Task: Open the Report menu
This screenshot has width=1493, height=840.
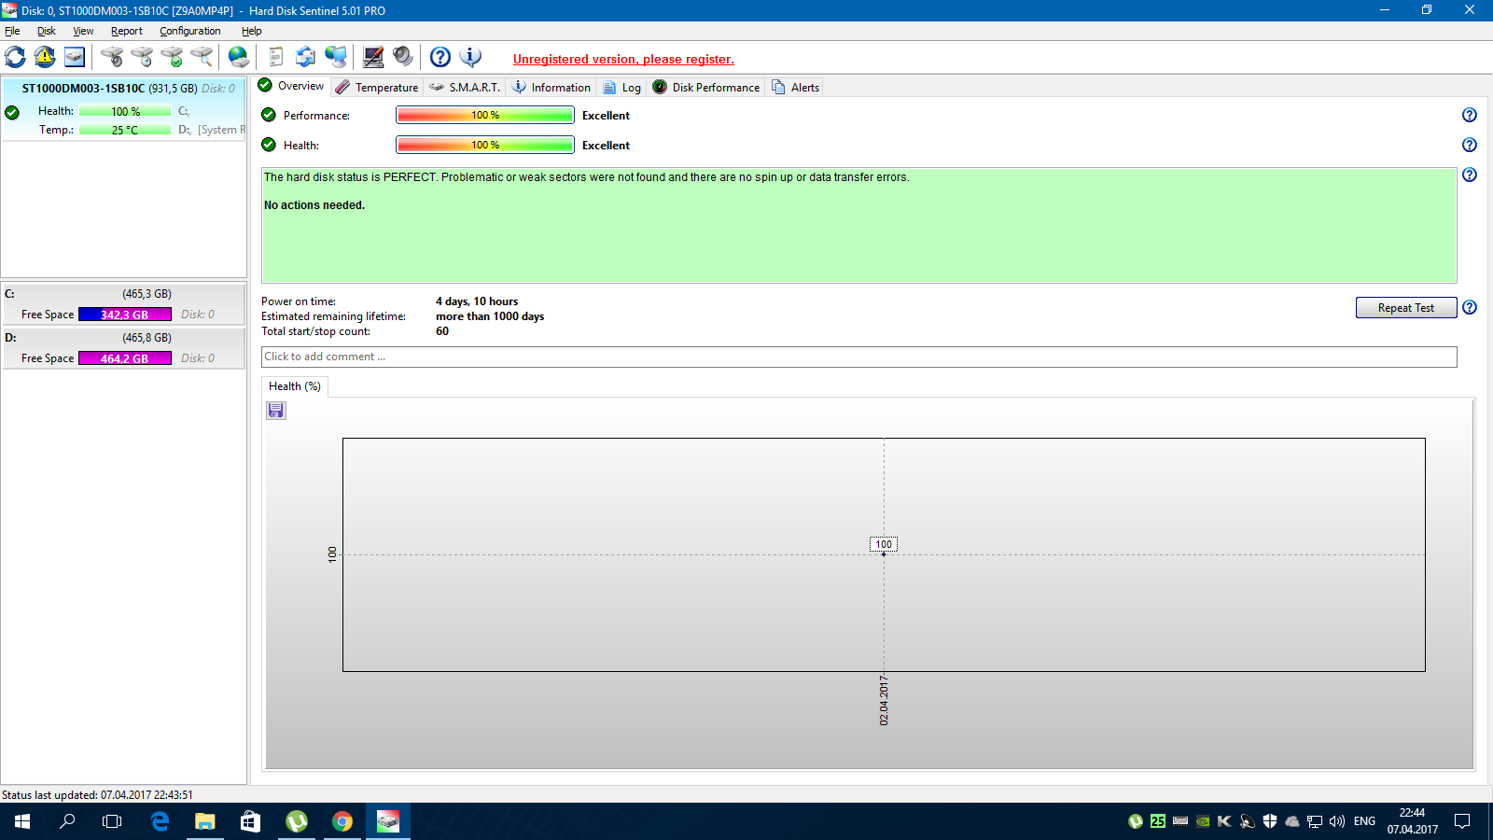Action: (x=127, y=31)
